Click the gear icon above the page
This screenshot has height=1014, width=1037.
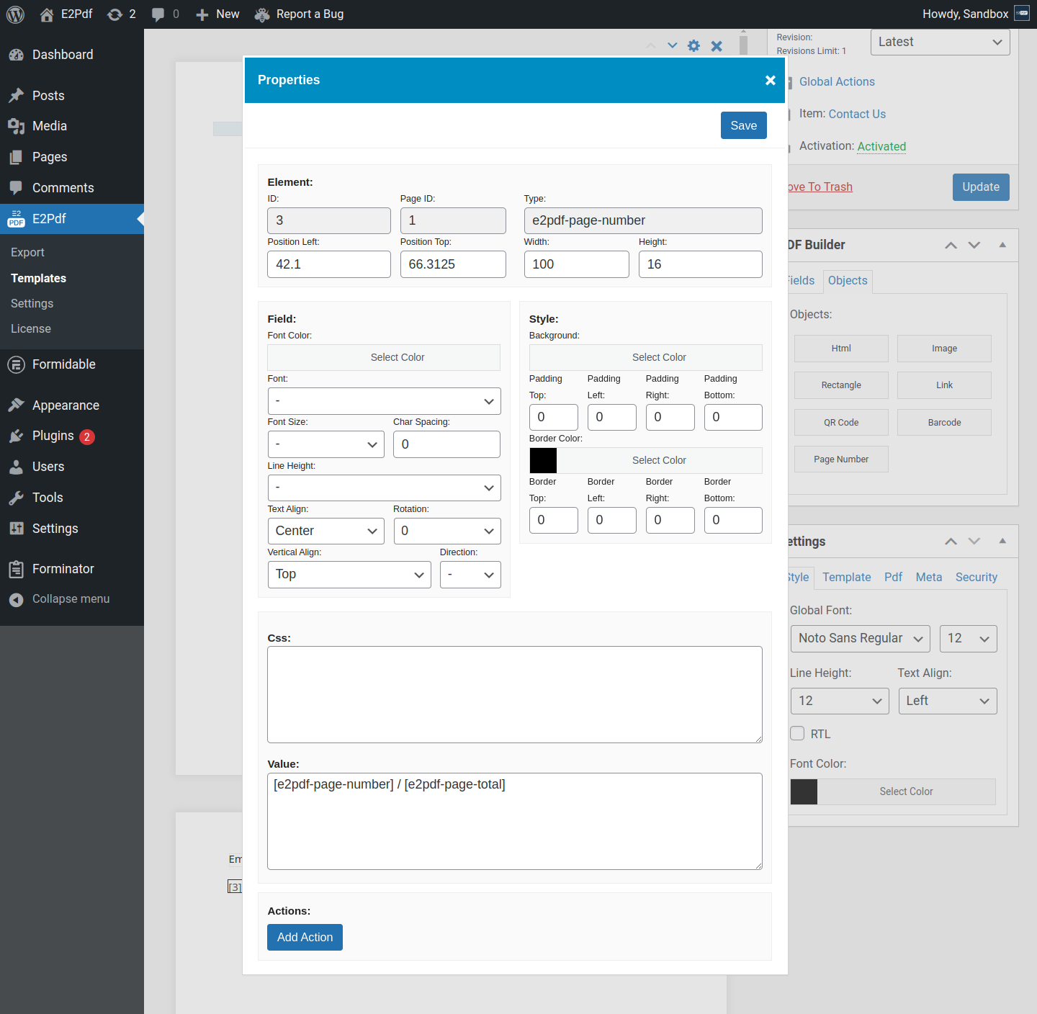point(693,46)
